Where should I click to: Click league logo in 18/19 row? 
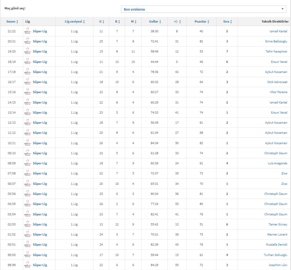(27, 62)
